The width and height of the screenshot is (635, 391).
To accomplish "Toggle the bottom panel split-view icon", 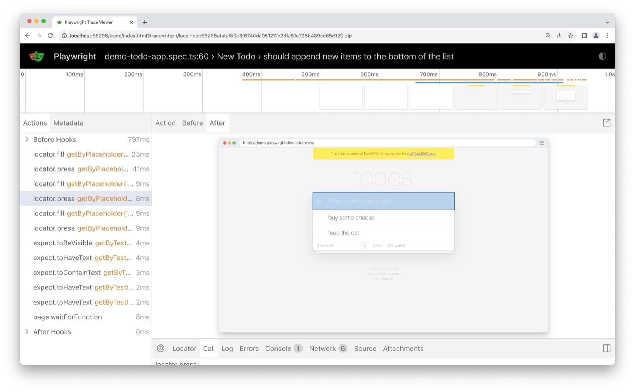I will coord(606,348).
